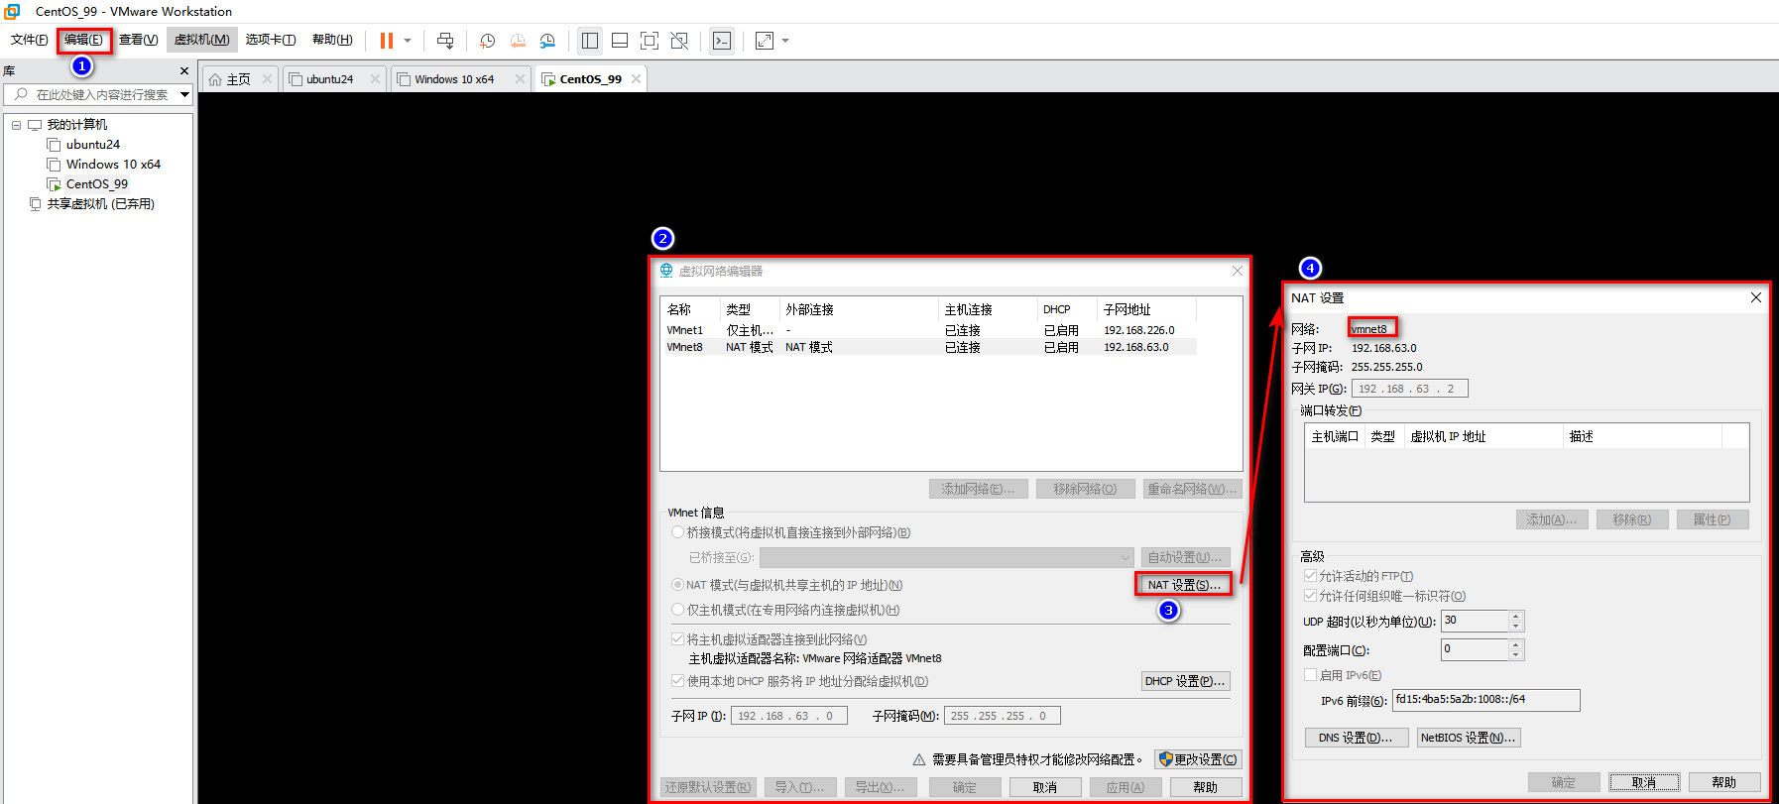The width and height of the screenshot is (1779, 804).
Task: Click the DHCP 设置 button
Action: tap(1185, 681)
